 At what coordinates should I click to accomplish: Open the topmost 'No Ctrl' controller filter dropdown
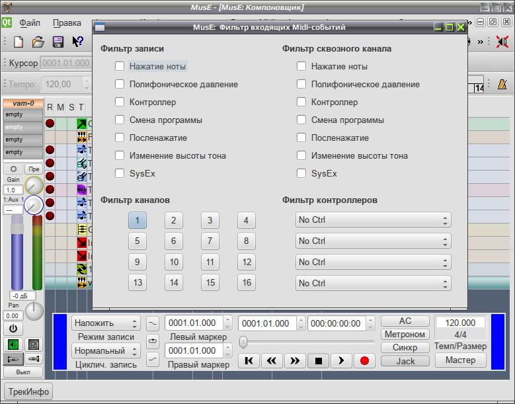(373, 220)
